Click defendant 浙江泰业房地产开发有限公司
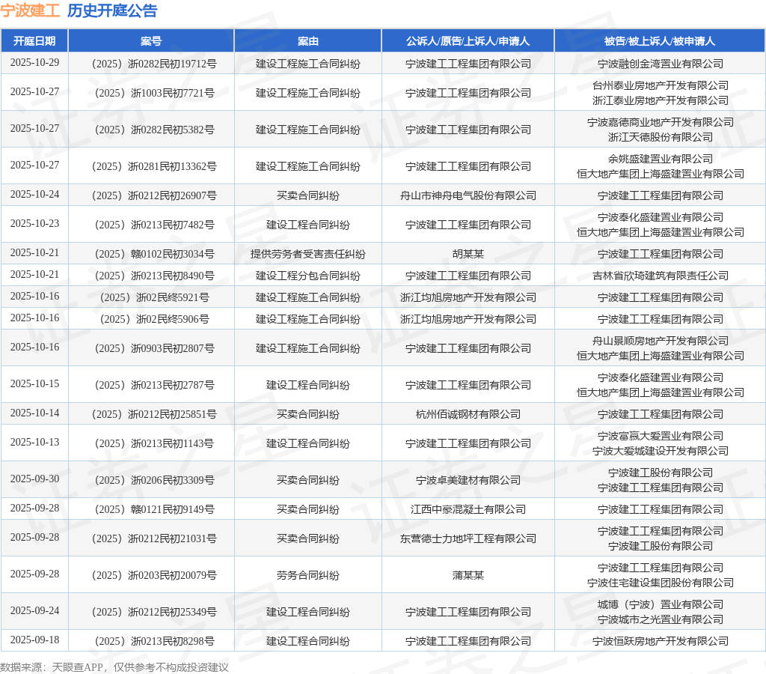 coord(660,100)
